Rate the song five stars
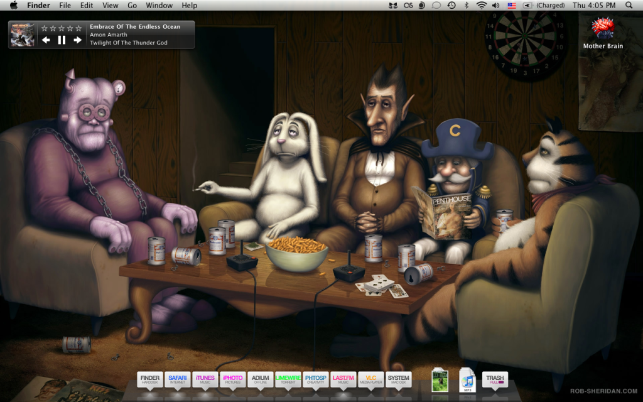This screenshot has width=643, height=402. pyautogui.click(x=78, y=28)
